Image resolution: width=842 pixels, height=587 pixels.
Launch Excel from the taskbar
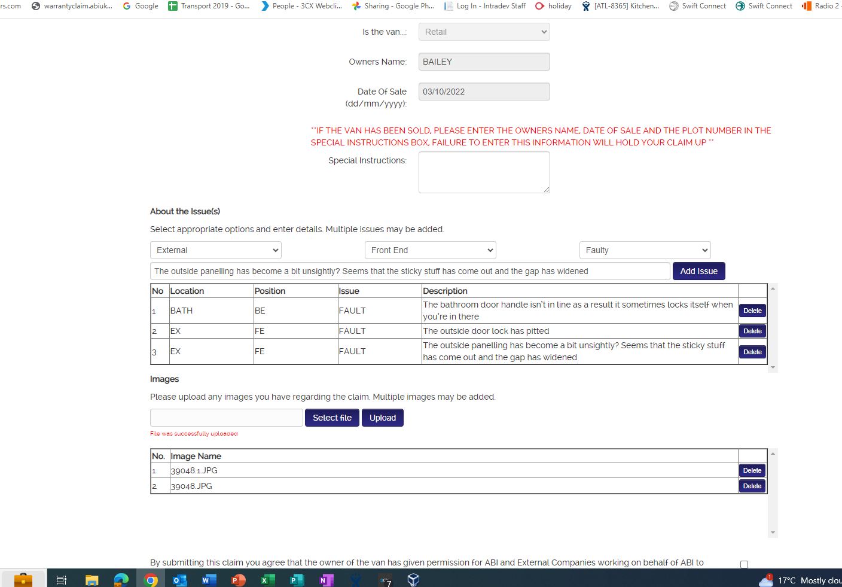coord(267,579)
